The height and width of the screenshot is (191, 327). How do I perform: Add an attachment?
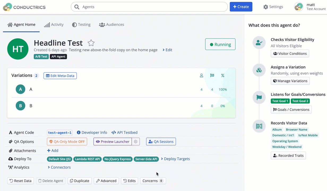(x=53, y=151)
